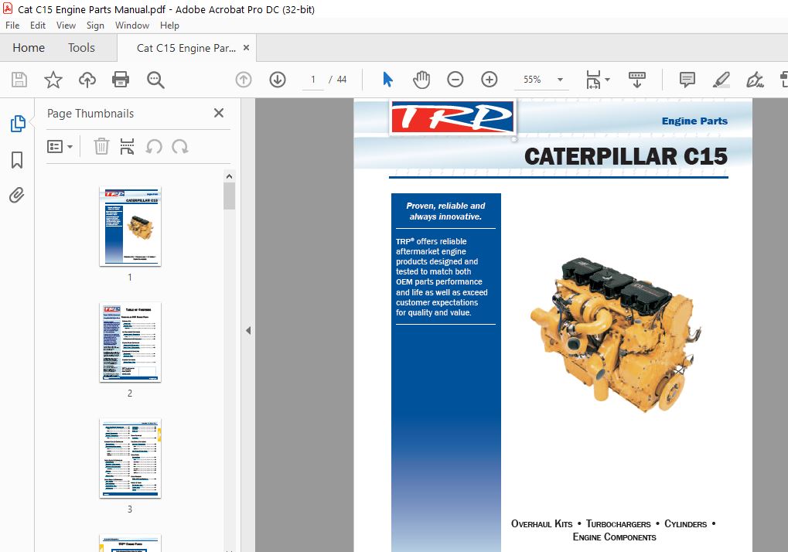Expand the page display options arrow
The width and height of the screenshot is (788, 552).
[608, 80]
